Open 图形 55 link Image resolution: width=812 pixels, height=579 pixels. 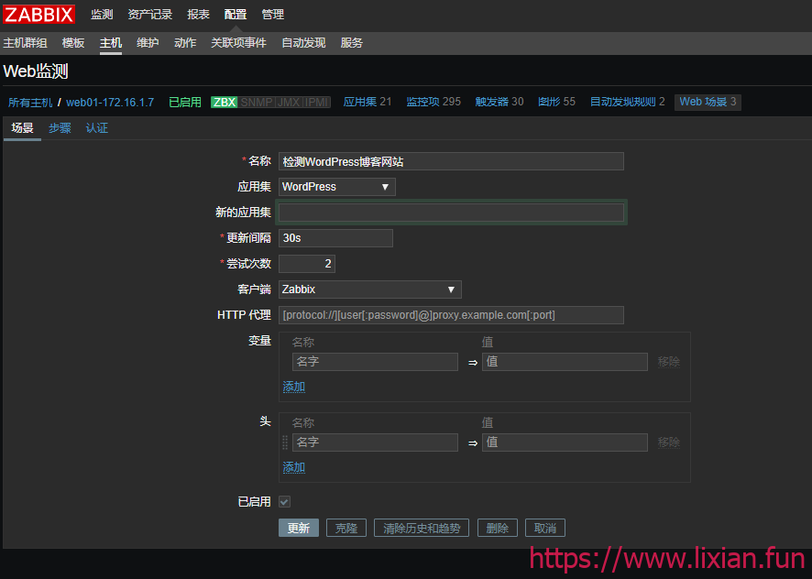pyautogui.click(x=557, y=102)
